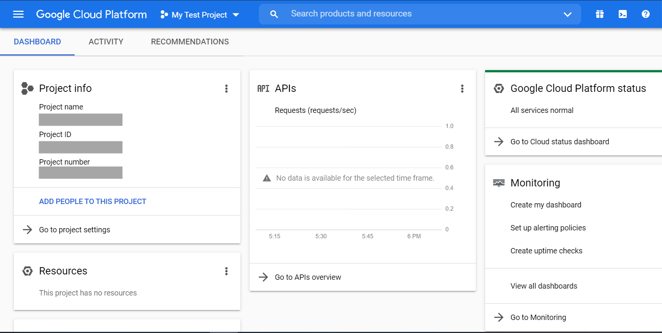Click arrow beside Go to Cloud status dashboard
Image resolution: width=662 pixels, height=333 pixels.
pyautogui.click(x=499, y=142)
